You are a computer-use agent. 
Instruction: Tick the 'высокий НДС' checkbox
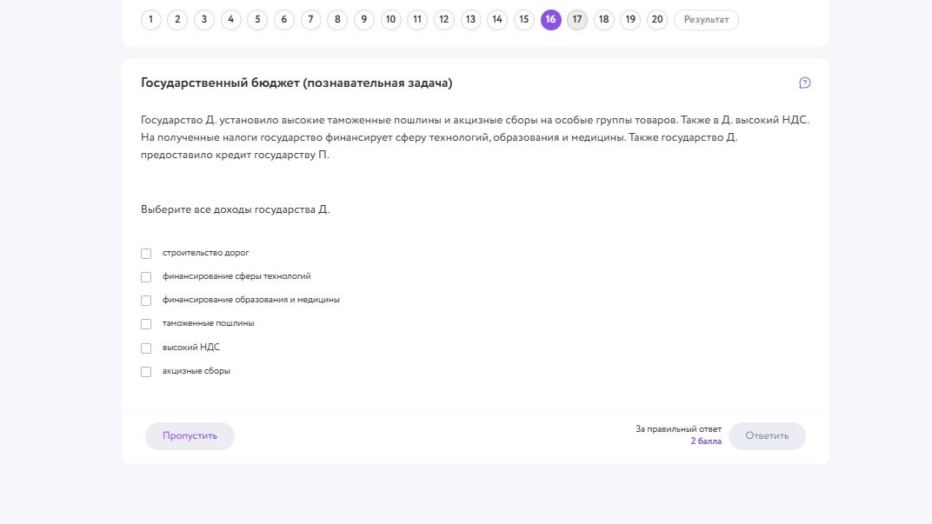146,348
